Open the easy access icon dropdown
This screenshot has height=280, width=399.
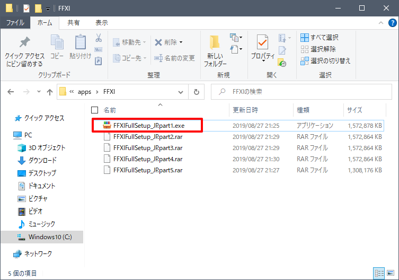pos(236,49)
